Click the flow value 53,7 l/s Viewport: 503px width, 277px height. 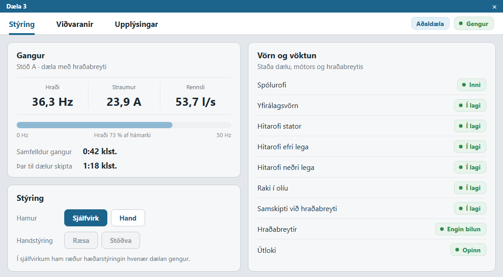coord(195,102)
